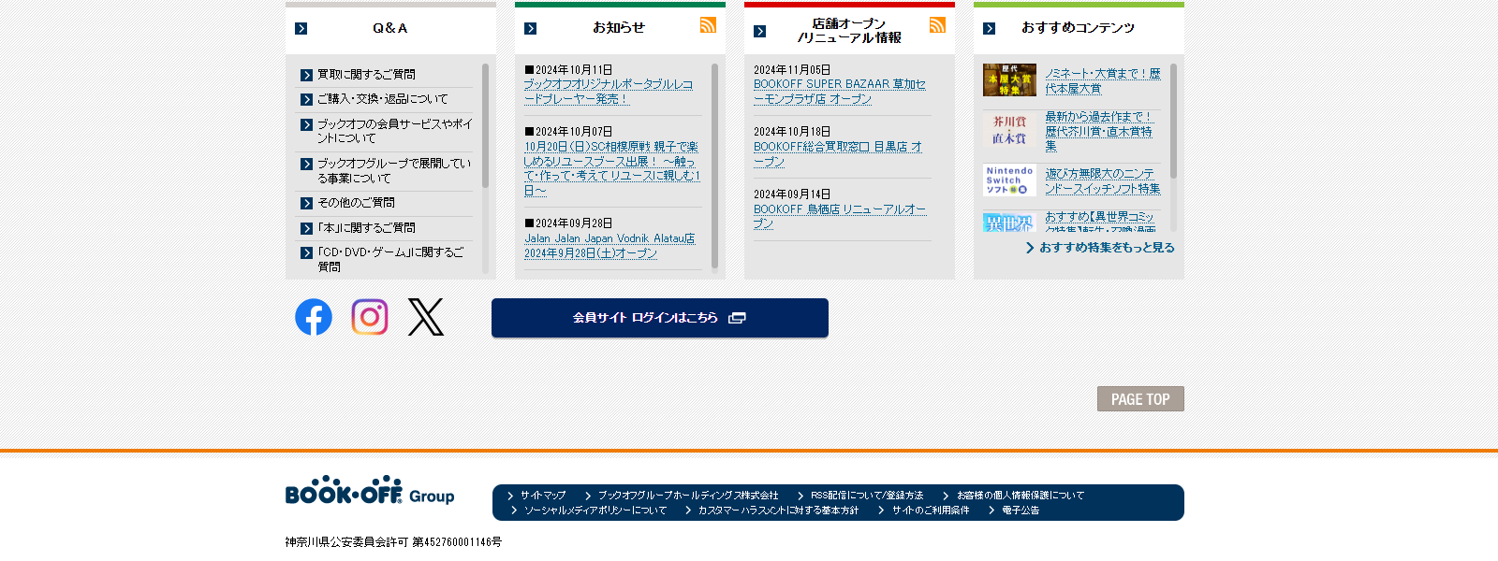Click arrow icon beside お知らせ heading

[531, 29]
